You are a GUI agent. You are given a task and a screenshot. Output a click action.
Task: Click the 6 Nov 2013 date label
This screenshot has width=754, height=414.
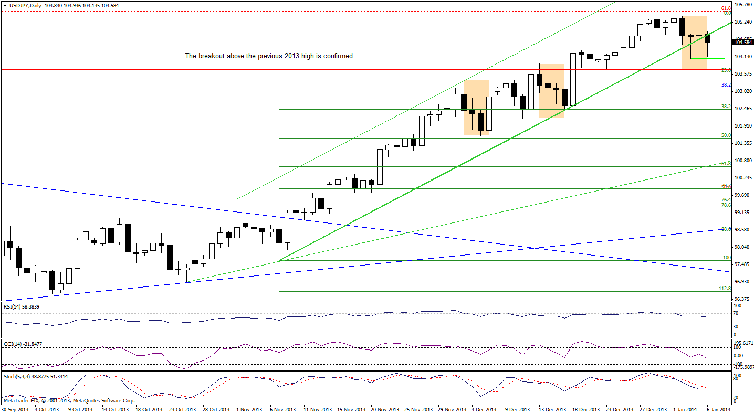(284, 409)
